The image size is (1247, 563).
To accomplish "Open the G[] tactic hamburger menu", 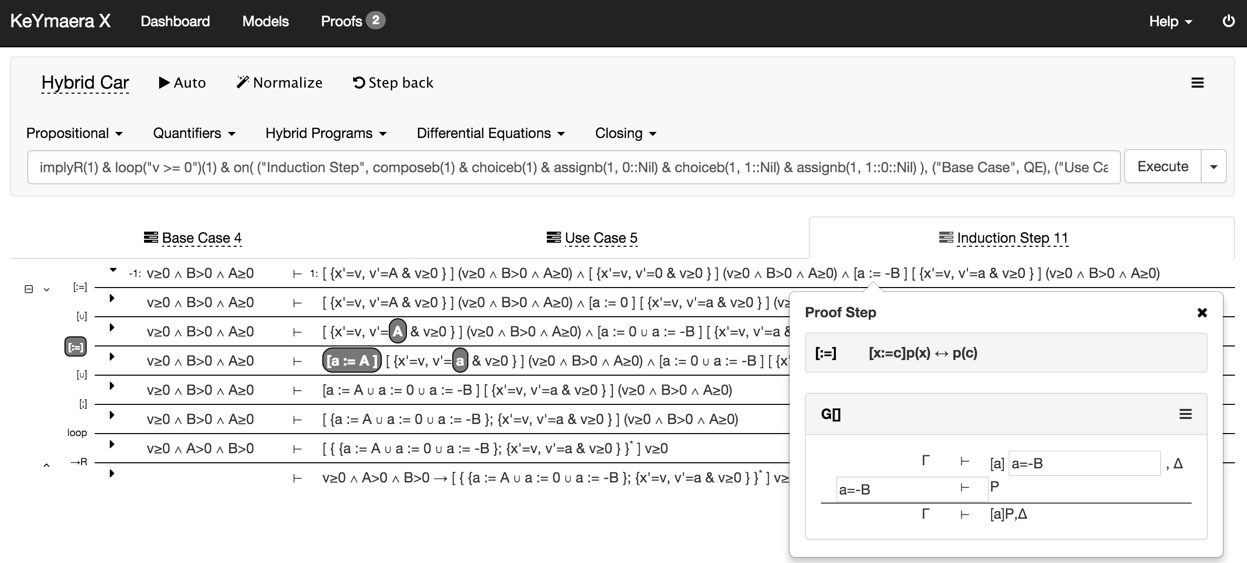I will coord(1185,414).
